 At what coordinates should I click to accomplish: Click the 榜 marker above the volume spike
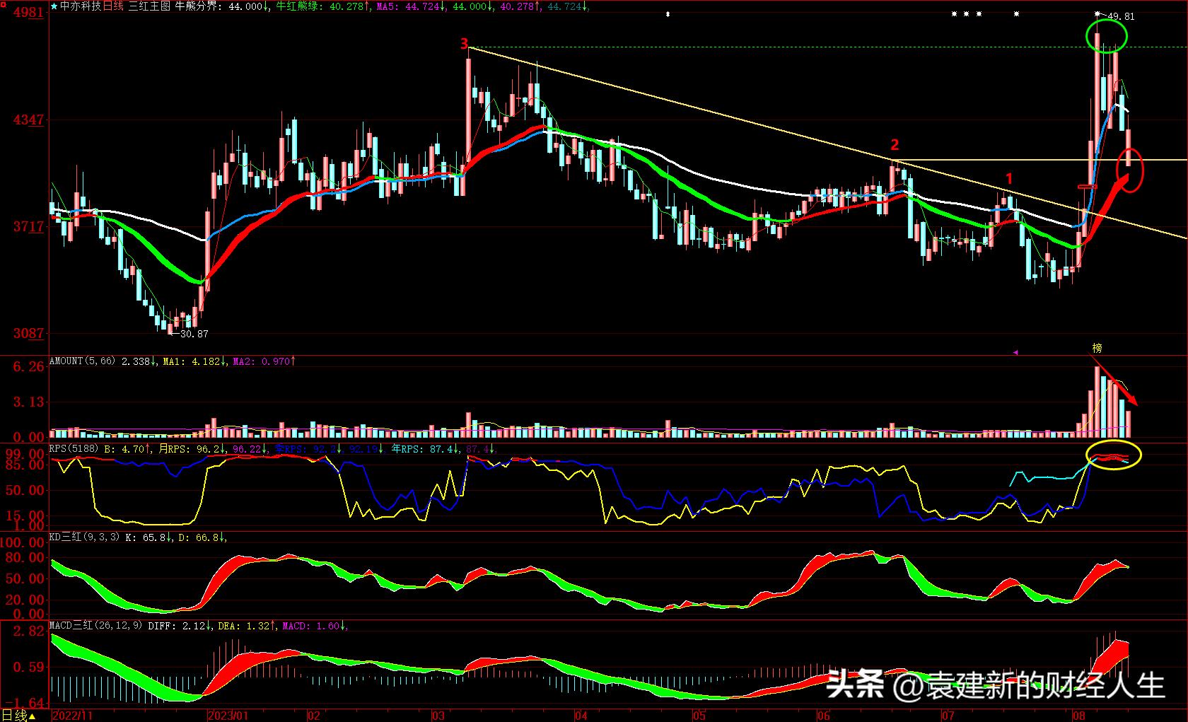tap(1097, 348)
